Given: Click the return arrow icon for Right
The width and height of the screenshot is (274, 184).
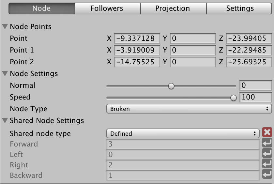Looking at the screenshot, I should click(267, 164).
